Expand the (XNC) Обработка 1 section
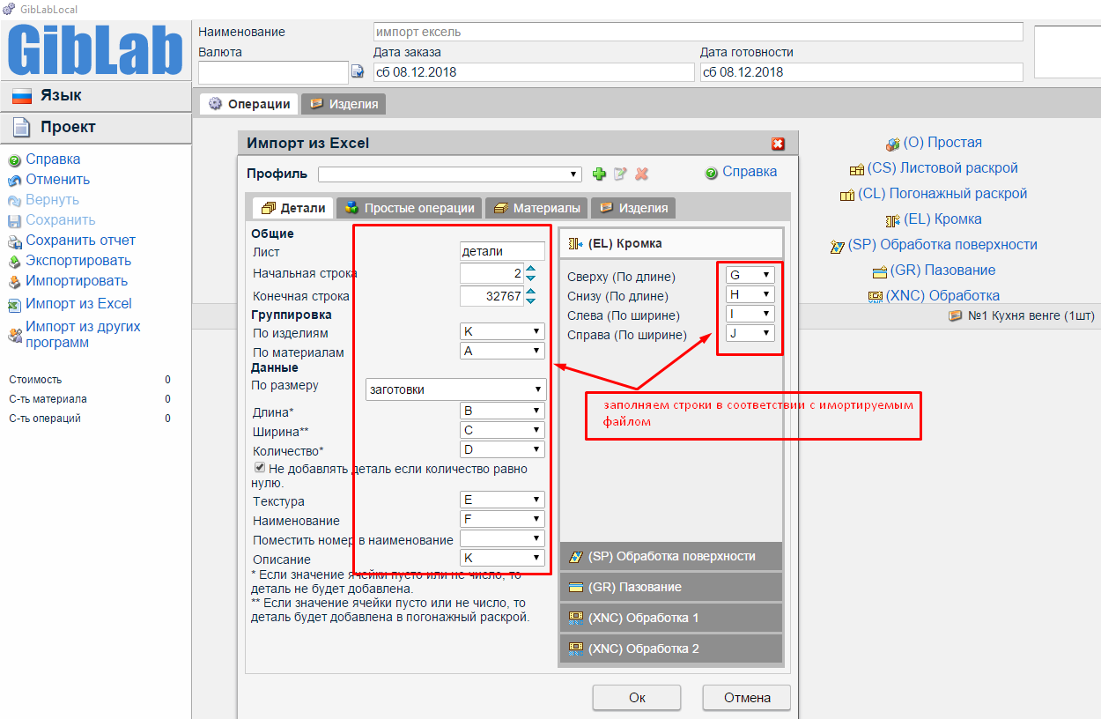The height and width of the screenshot is (719, 1101). (x=671, y=618)
